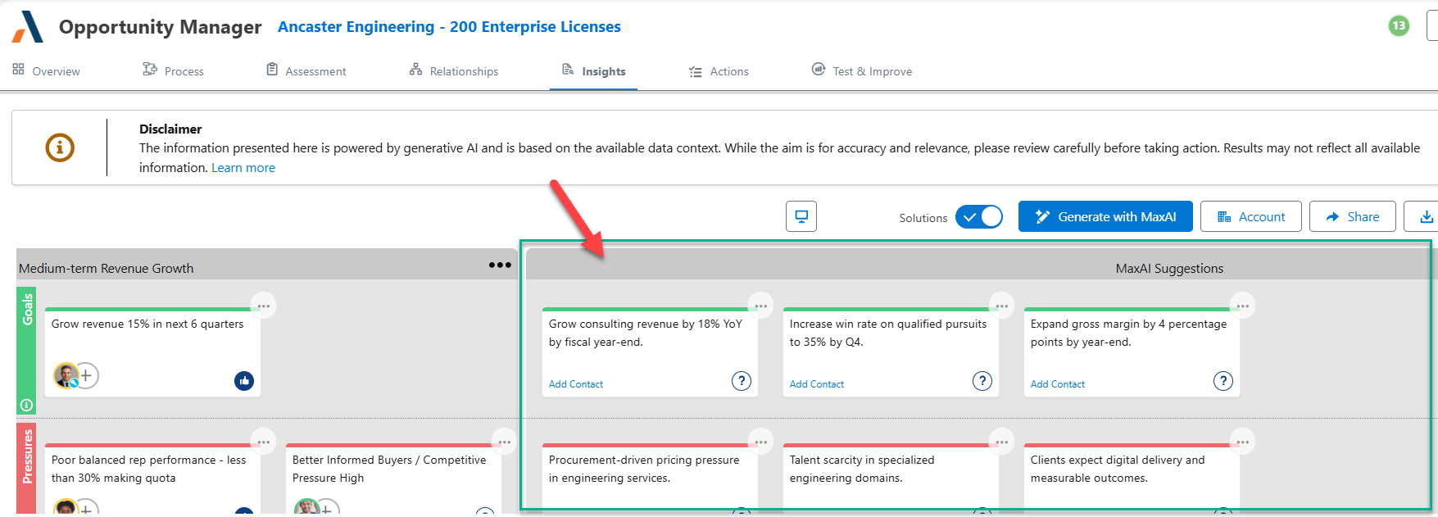Screen dimensions: 1438x517
Task: Click the Share button
Action: (x=1352, y=217)
